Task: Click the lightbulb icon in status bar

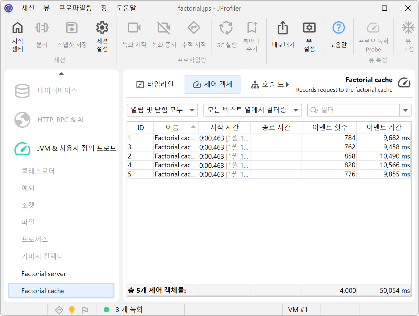Action: (72, 310)
